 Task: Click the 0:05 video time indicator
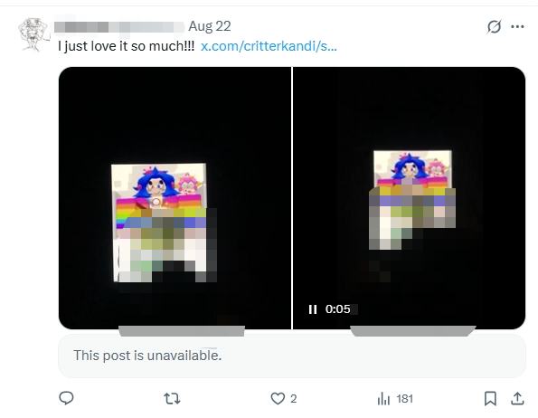click(x=338, y=309)
